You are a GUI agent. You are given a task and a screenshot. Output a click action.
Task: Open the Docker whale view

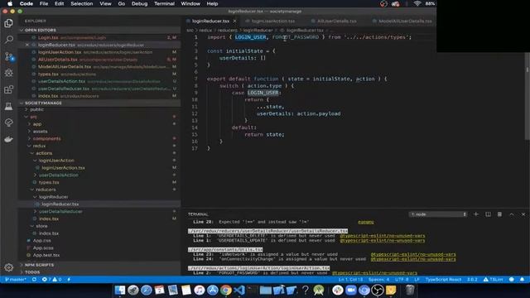tap(9, 139)
